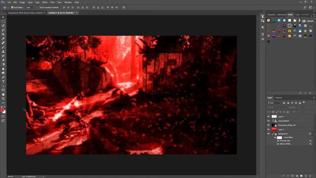
Task: Select the Gradient tool
Action: pyautogui.click(x=3, y=64)
